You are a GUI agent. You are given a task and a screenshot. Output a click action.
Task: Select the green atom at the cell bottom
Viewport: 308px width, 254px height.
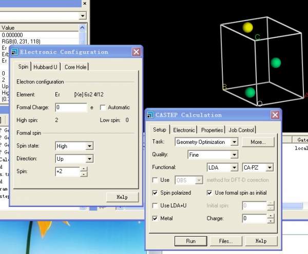tap(250, 92)
